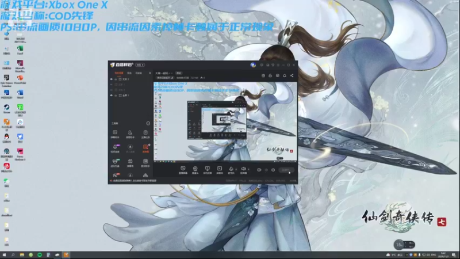Open the PowerPoint desktop shortcut
This screenshot has width=460, height=259.
click(x=20, y=79)
